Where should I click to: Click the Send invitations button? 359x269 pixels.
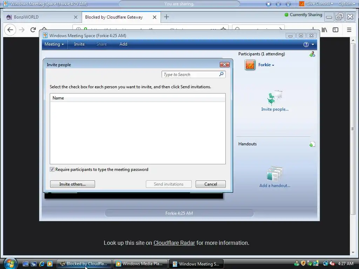169,184
